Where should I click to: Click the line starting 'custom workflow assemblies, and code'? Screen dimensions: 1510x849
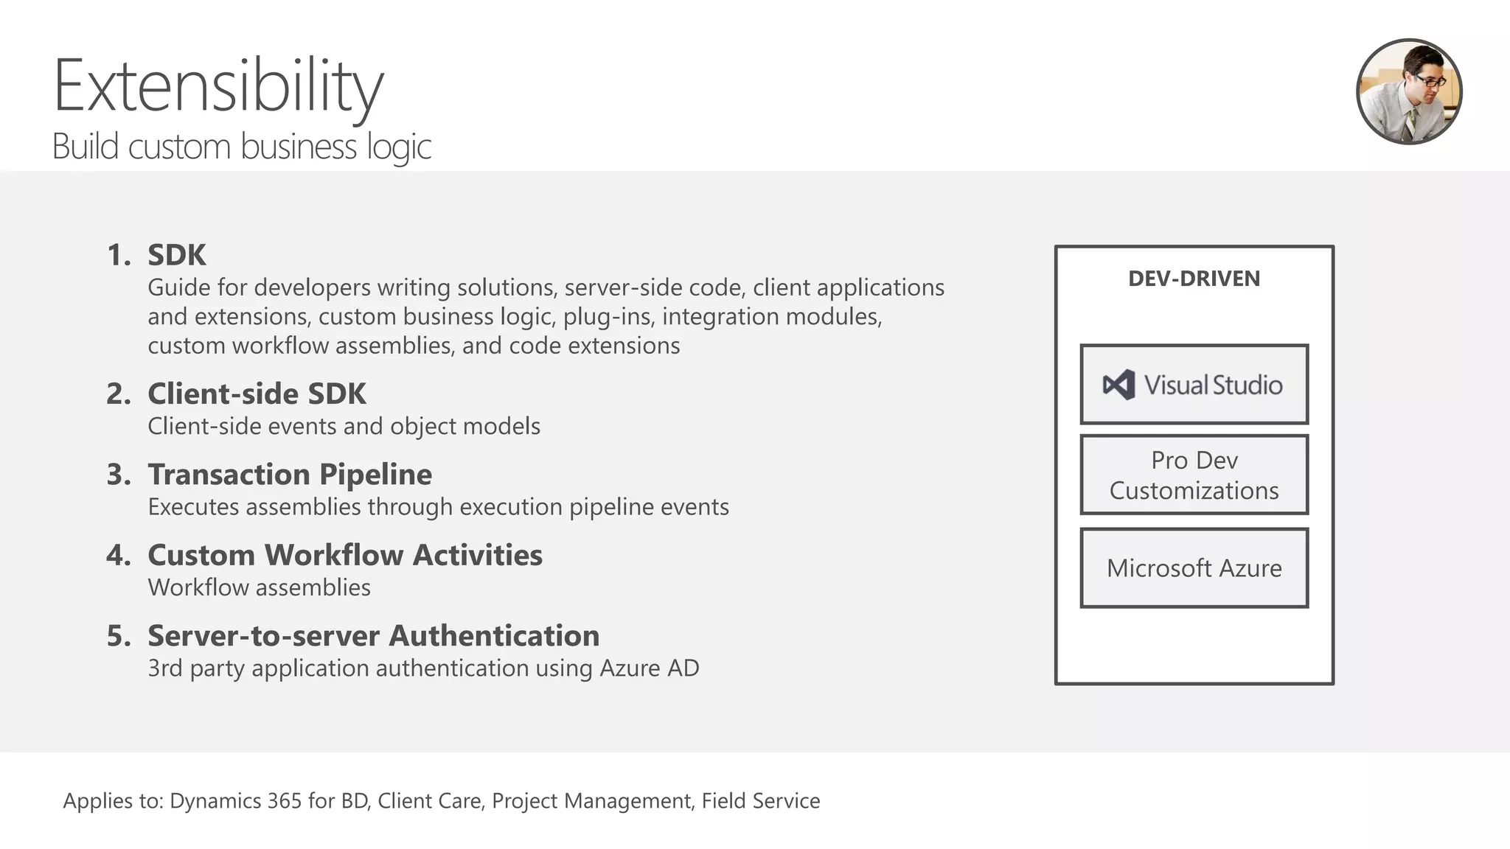[x=414, y=346]
